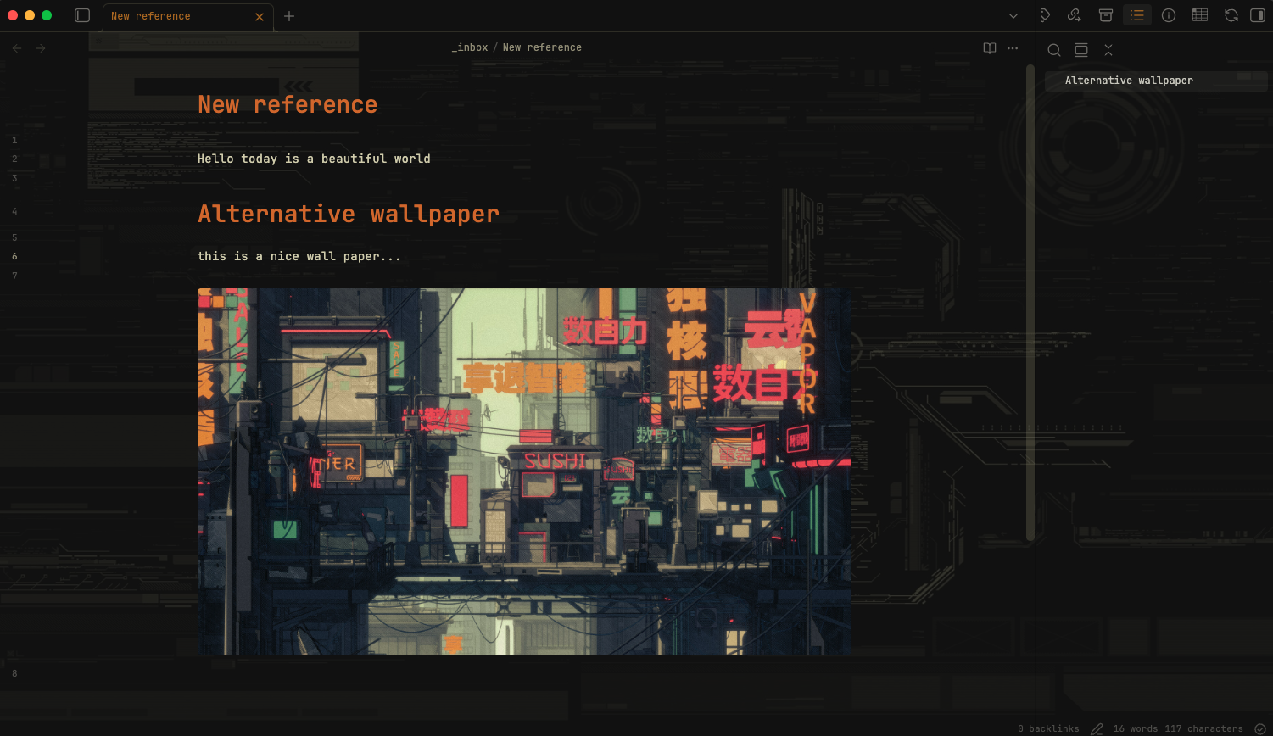Close the New reference tab
The image size is (1273, 736).
click(x=260, y=16)
